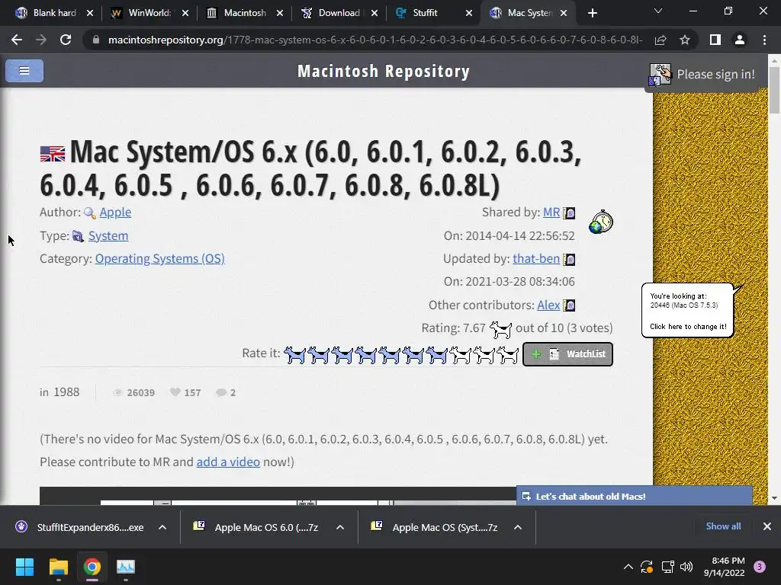Viewport: 781px width, 585px height.
Task: Open File Explorer from the taskbar
Action: tap(58, 567)
